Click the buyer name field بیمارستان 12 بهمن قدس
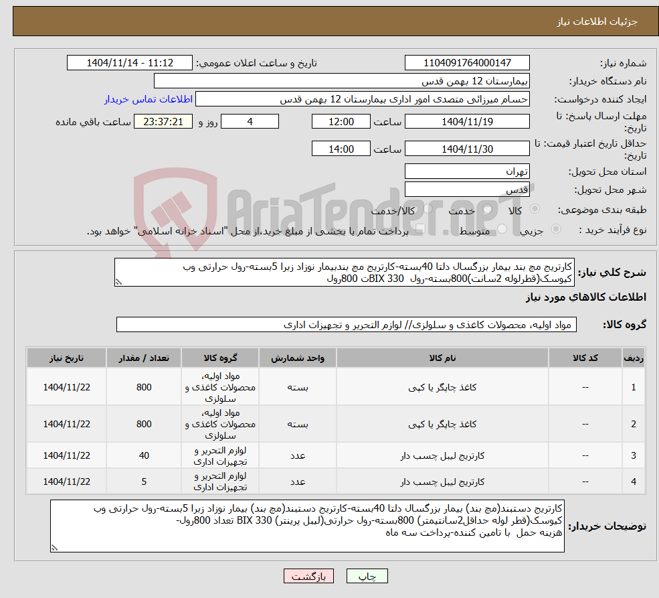 (x=342, y=81)
